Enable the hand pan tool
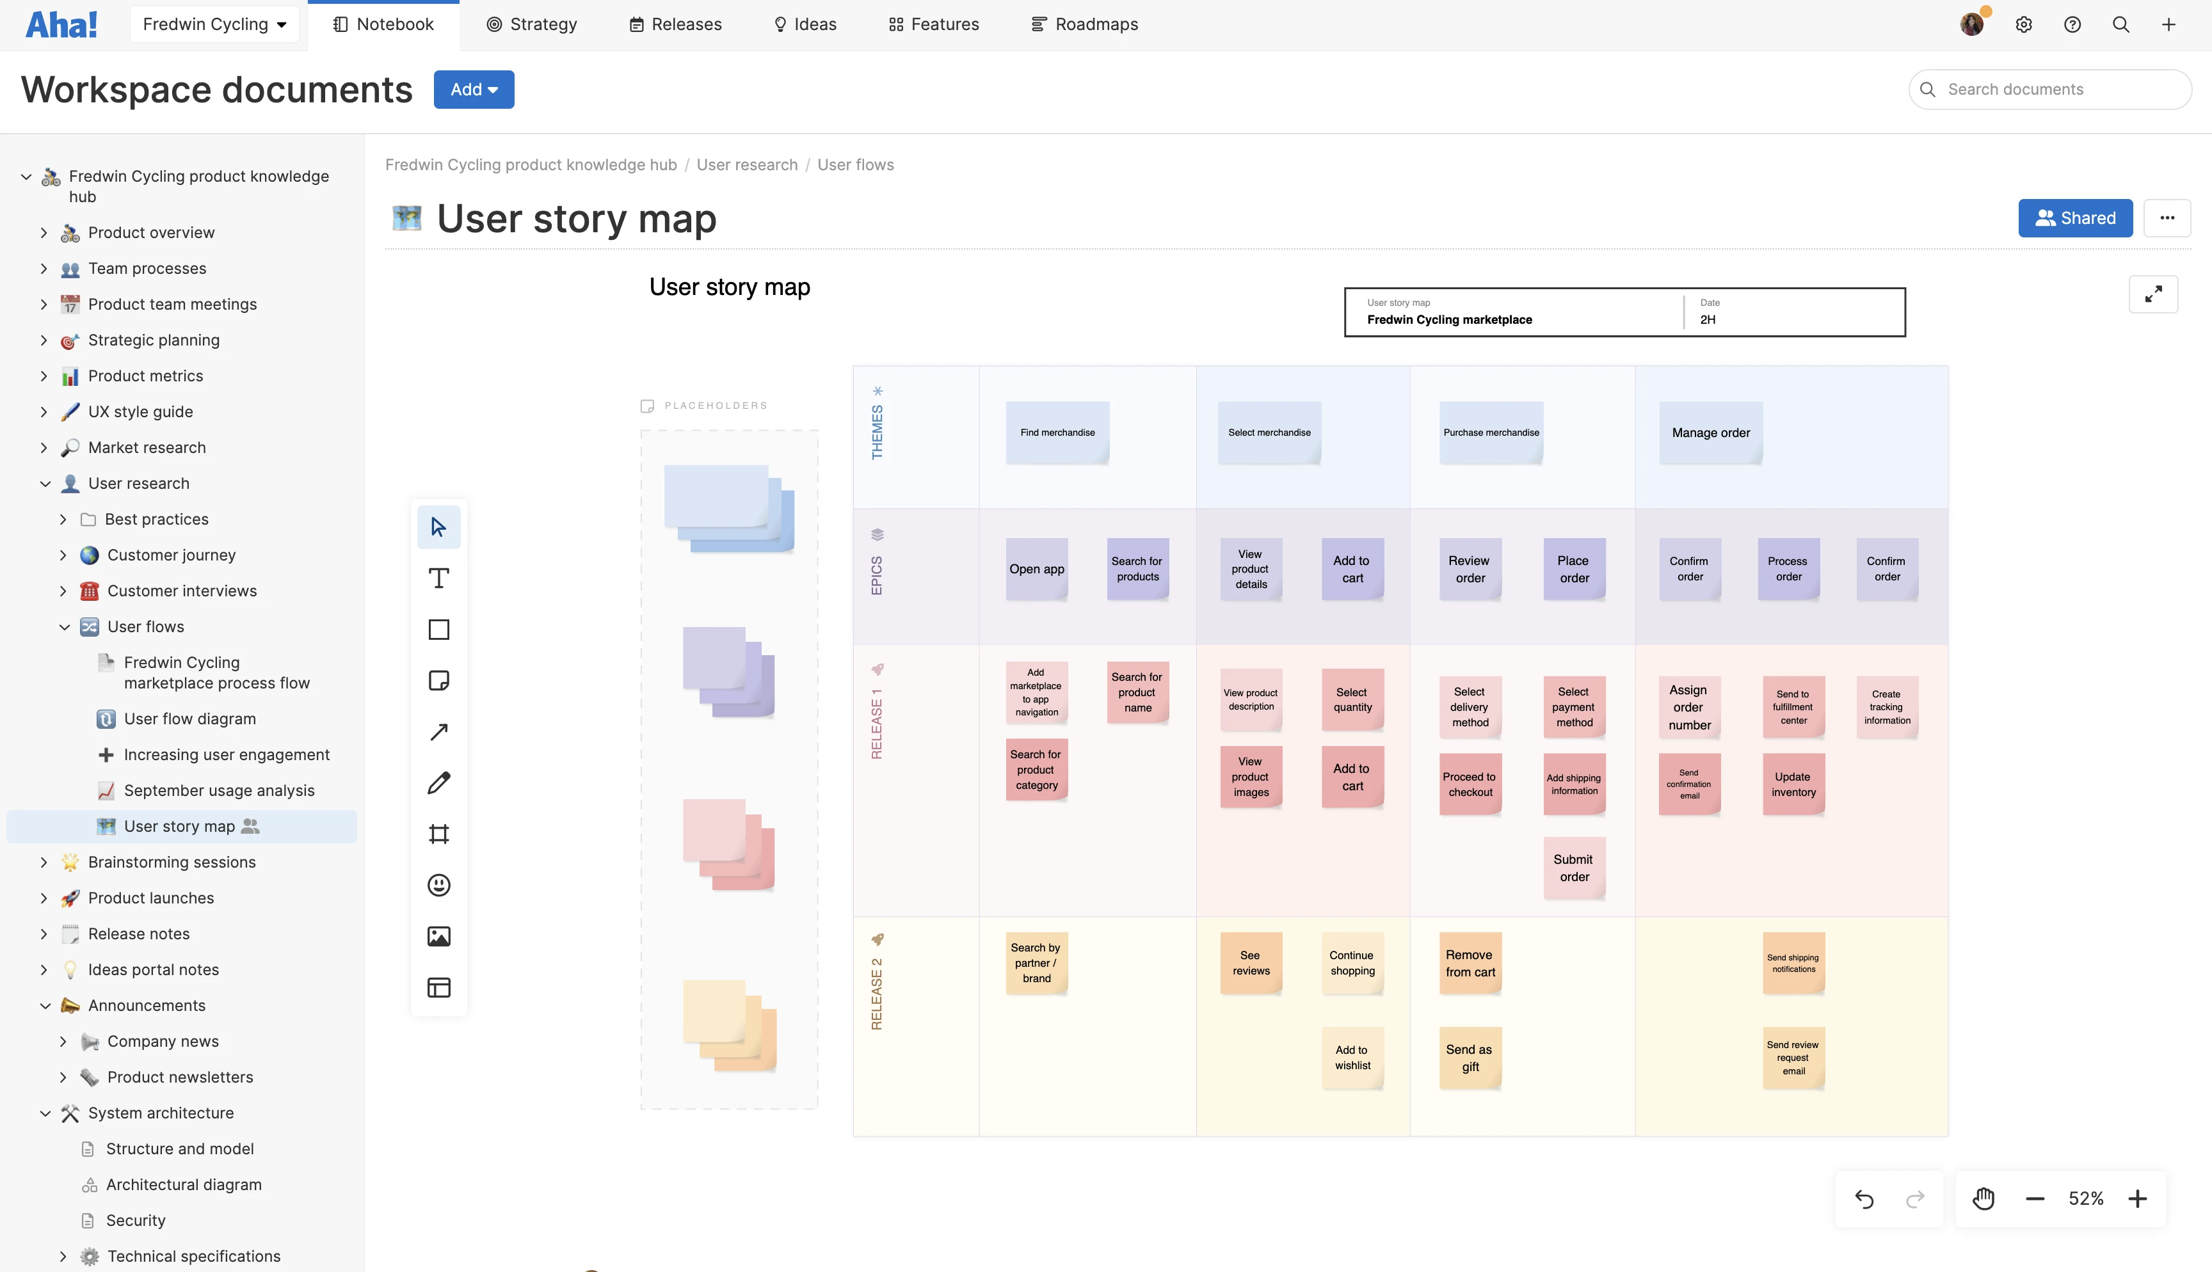 [1984, 1198]
